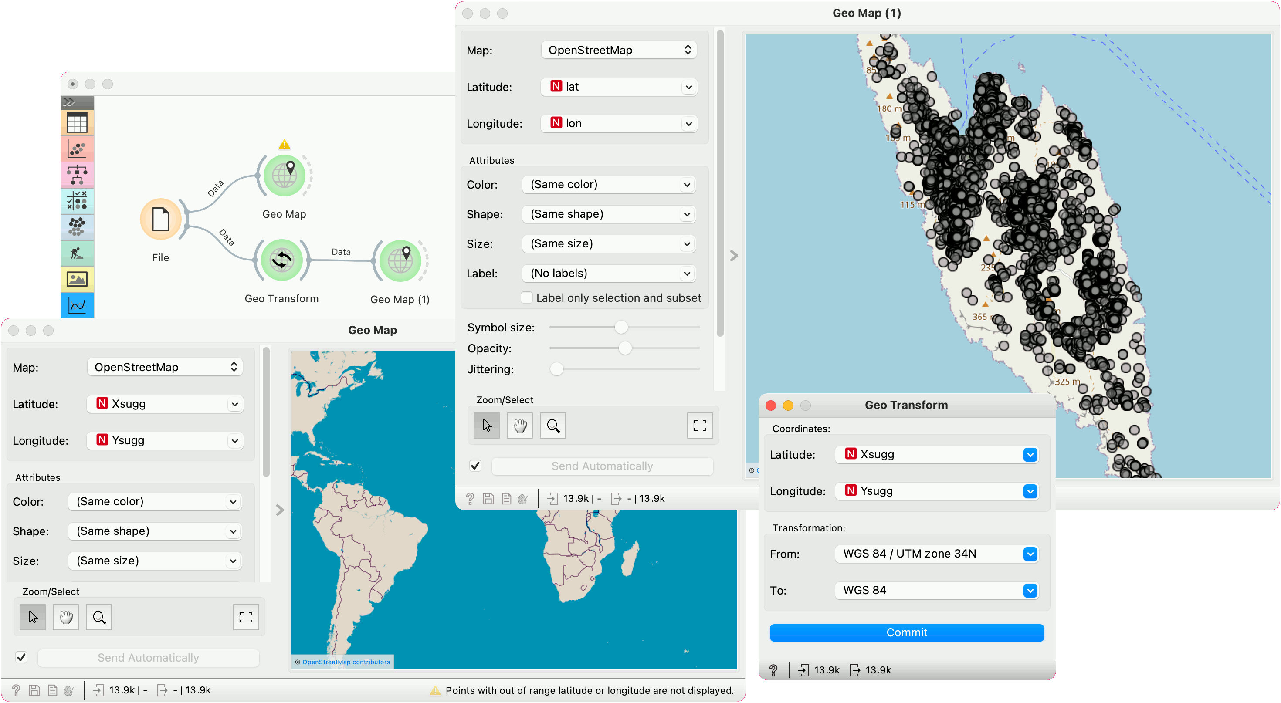Click warning triangle above Geo Map node

coord(284,145)
